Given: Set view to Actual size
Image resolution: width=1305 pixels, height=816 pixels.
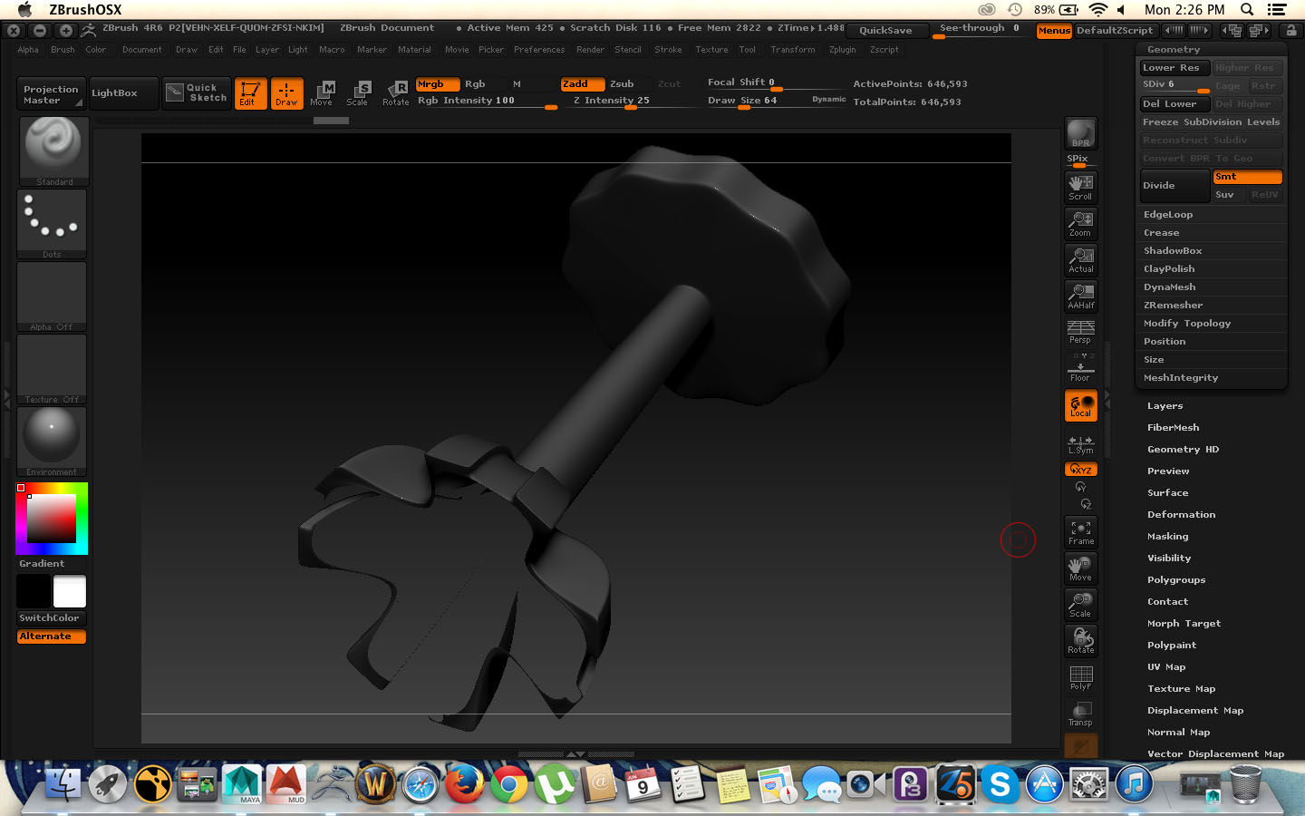Looking at the screenshot, I should (1080, 259).
